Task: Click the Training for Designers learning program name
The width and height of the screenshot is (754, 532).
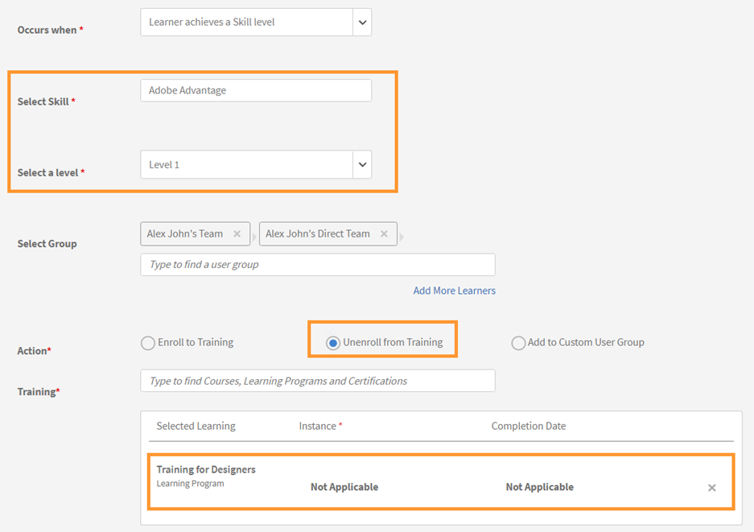Action: (206, 470)
